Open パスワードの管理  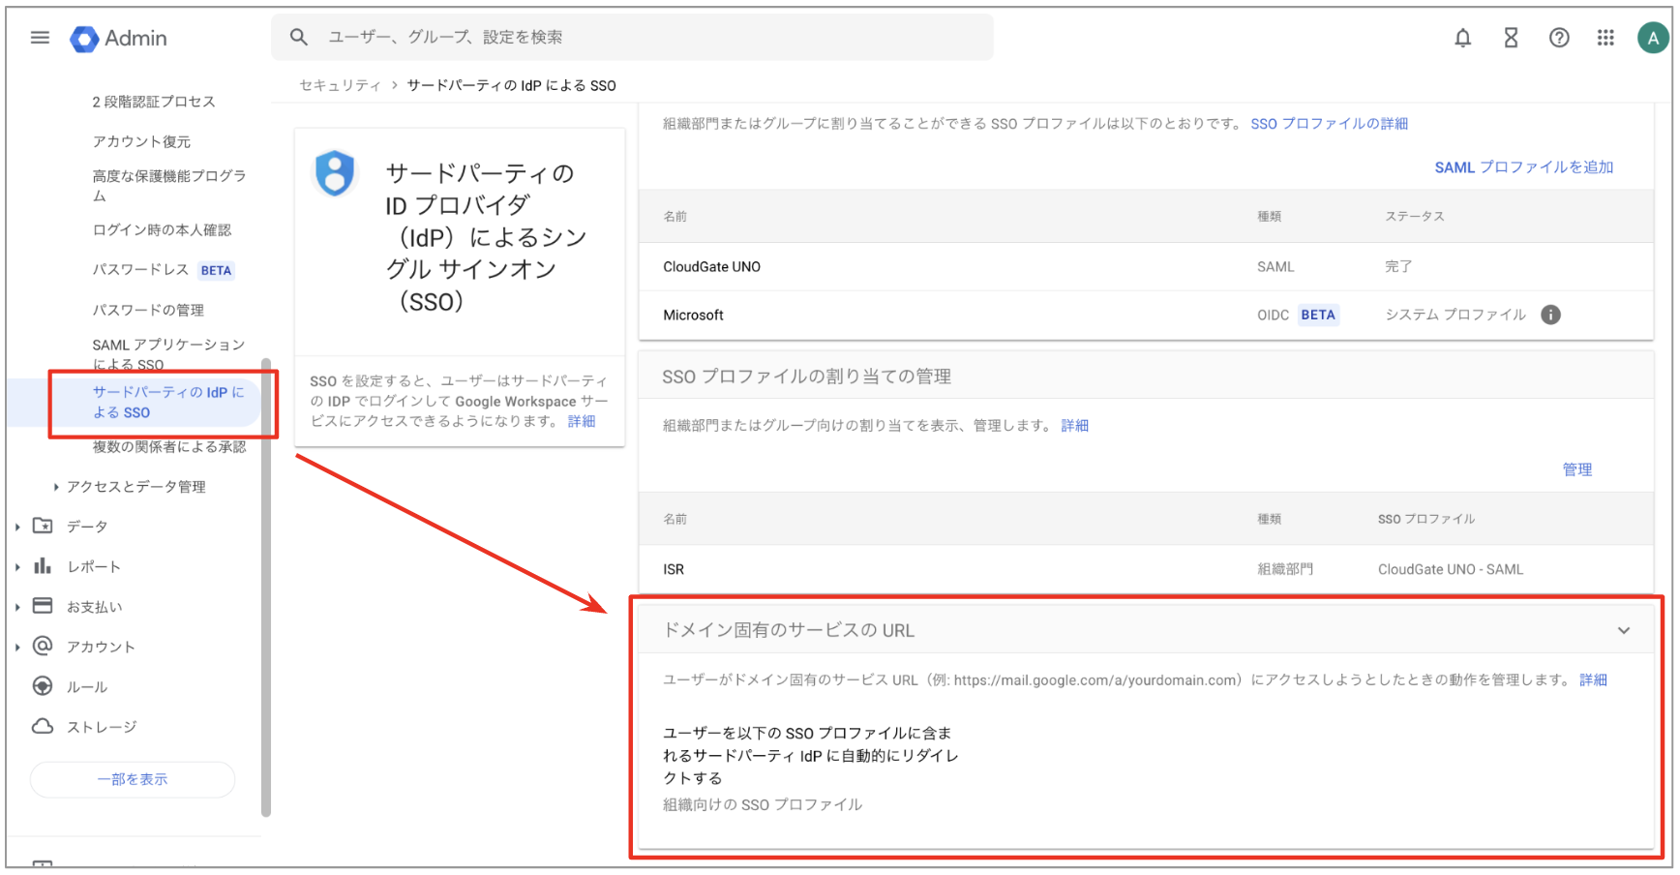pos(148,310)
